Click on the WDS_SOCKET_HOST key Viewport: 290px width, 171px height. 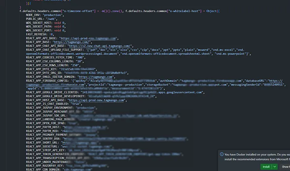(x=39, y=23)
